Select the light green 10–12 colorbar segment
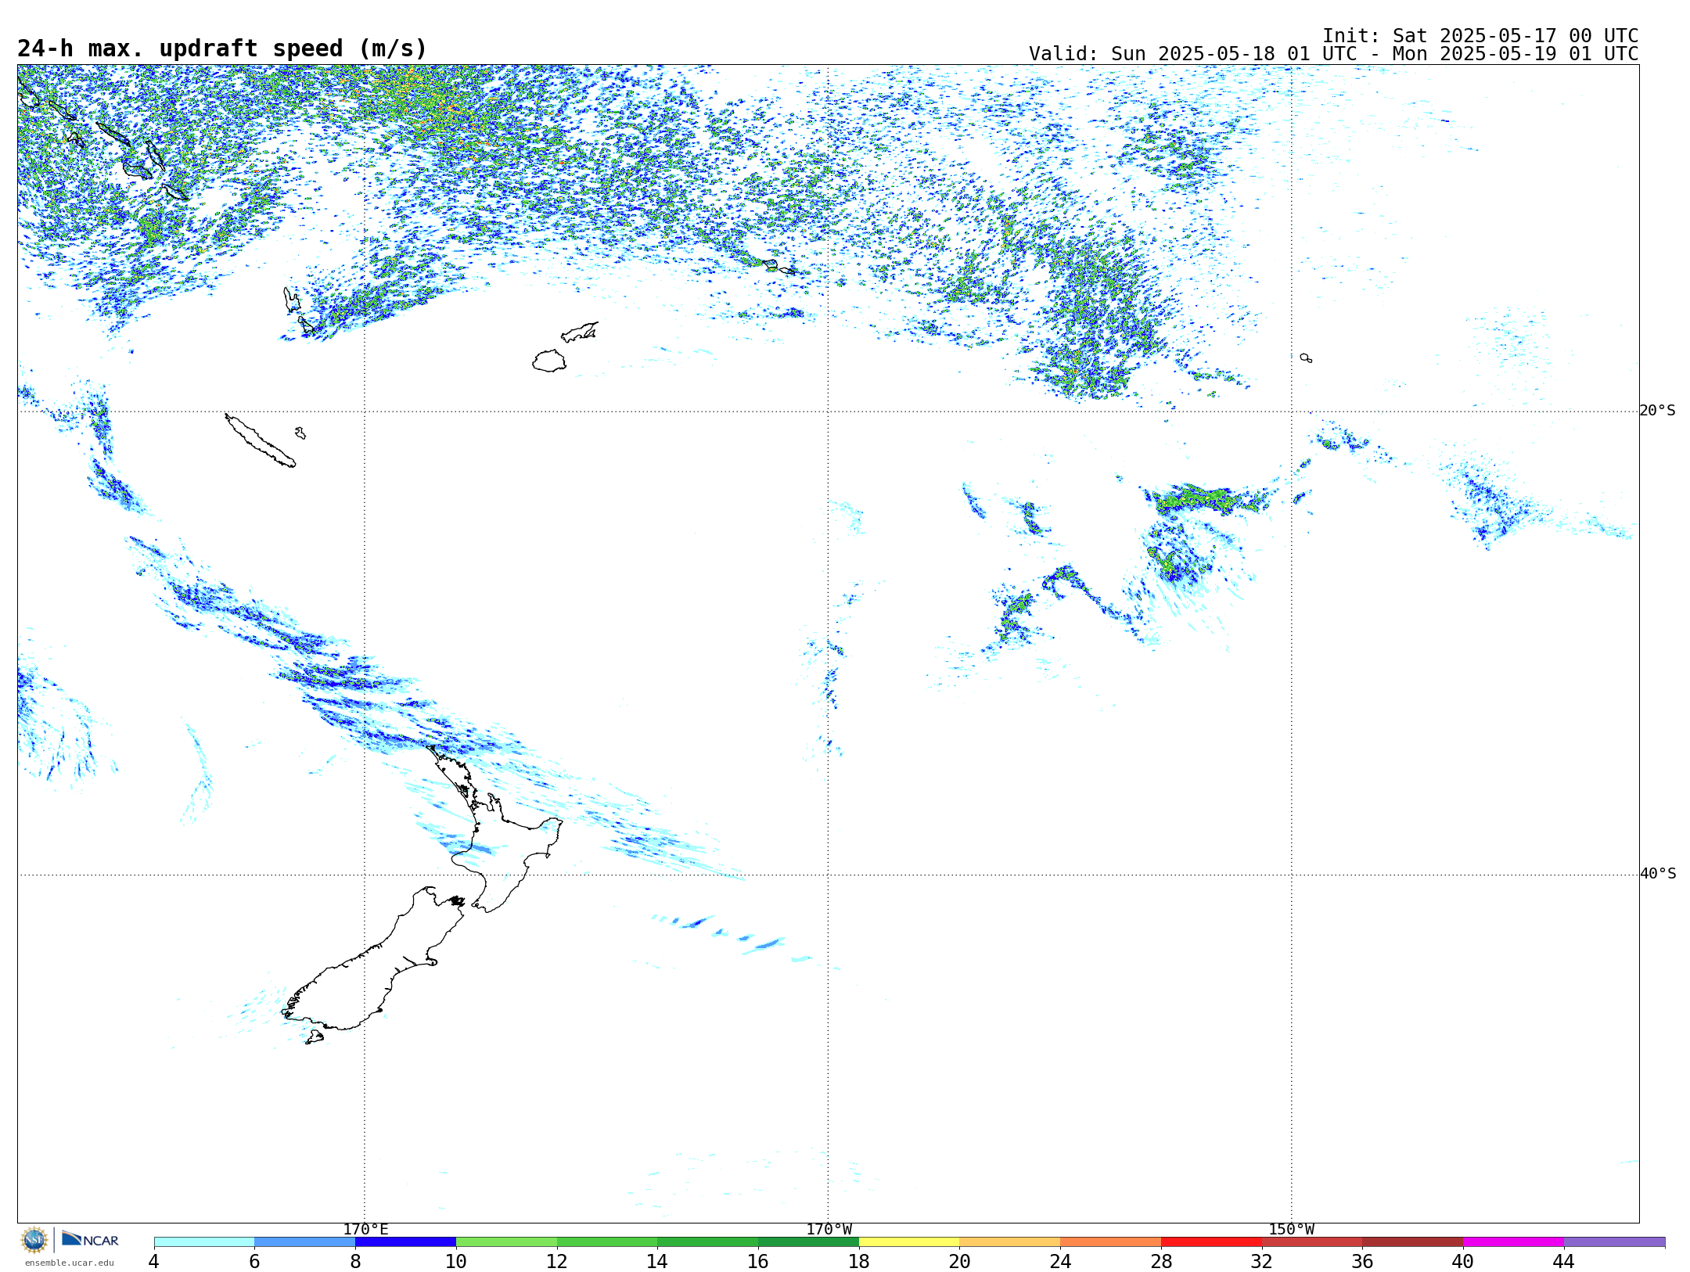This screenshot has width=1690, height=1272. (506, 1242)
